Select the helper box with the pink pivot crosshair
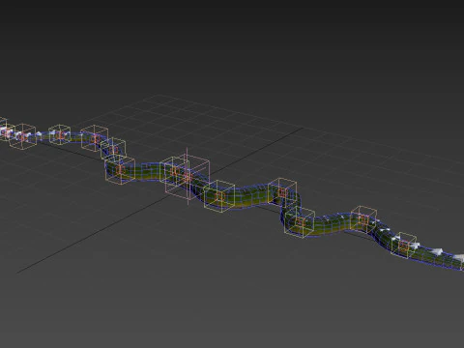464x348 pixels. point(188,177)
